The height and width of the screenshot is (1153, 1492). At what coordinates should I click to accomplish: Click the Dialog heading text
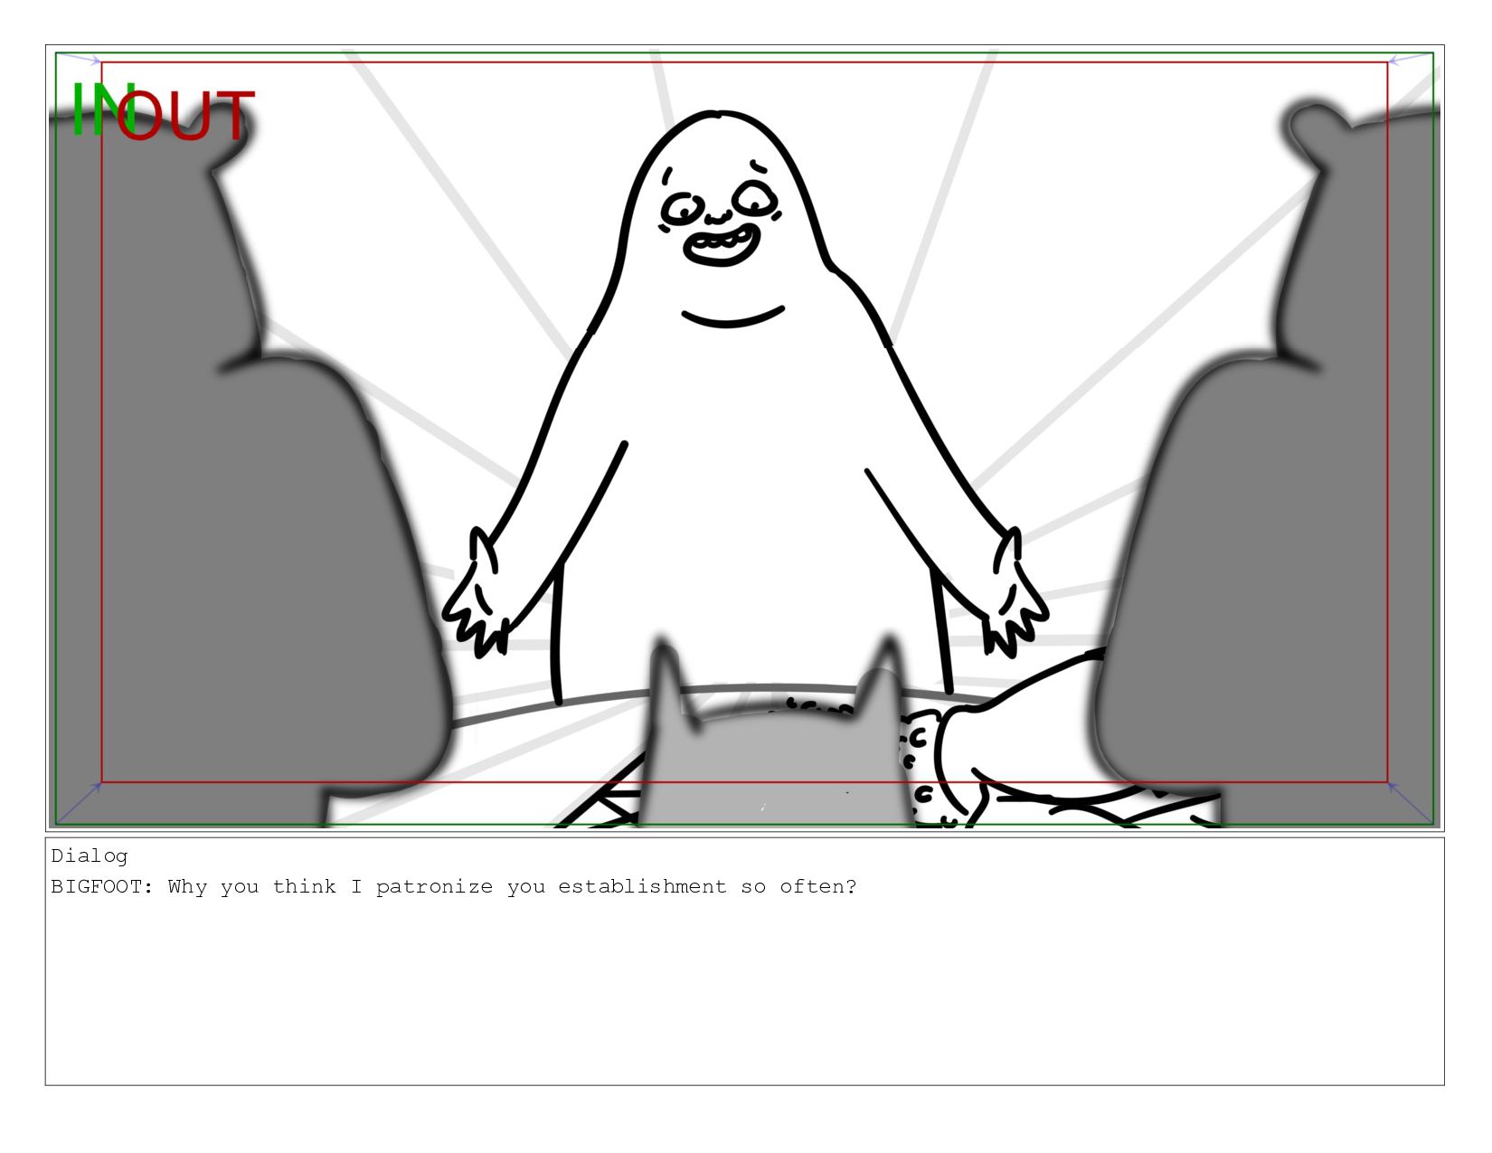pyautogui.click(x=90, y=855)
